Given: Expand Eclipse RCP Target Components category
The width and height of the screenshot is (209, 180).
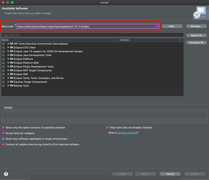Looking at the screenshot, I should tap(8, 70).
